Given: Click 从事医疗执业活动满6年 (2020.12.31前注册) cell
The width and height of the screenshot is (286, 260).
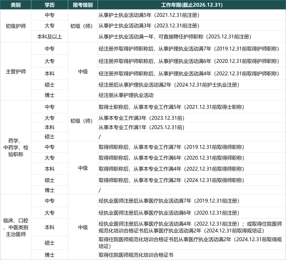Looking at the screenshot, I should coord(192,213).
